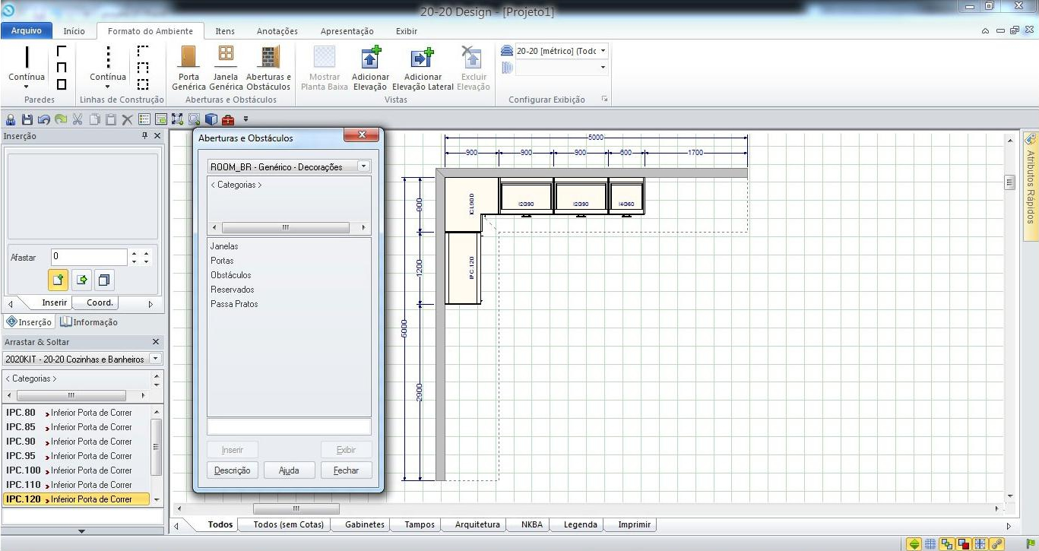Click the blue 3D cube icon
The width and height of the screenshot is (1039, 551).
[x=211, y=119]
